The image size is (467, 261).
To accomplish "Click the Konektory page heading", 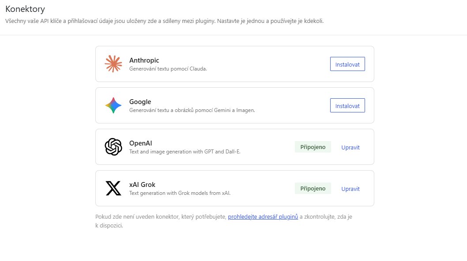I will click(25, 9).
